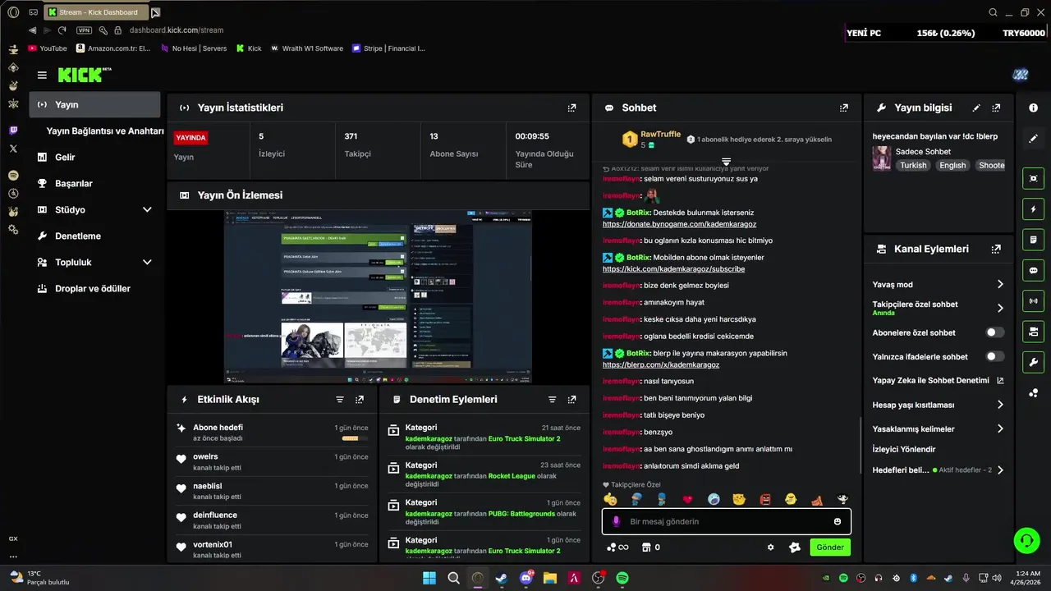This screenshot has height=591, width=1051.
Task: Open Yayın Bağlantısı ve Anahtarı page
Action: [105, 131]
